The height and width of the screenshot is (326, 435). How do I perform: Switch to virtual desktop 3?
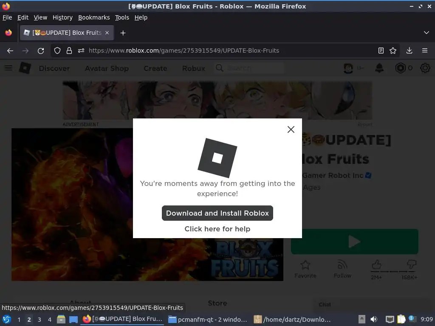[x=40, y=320]
